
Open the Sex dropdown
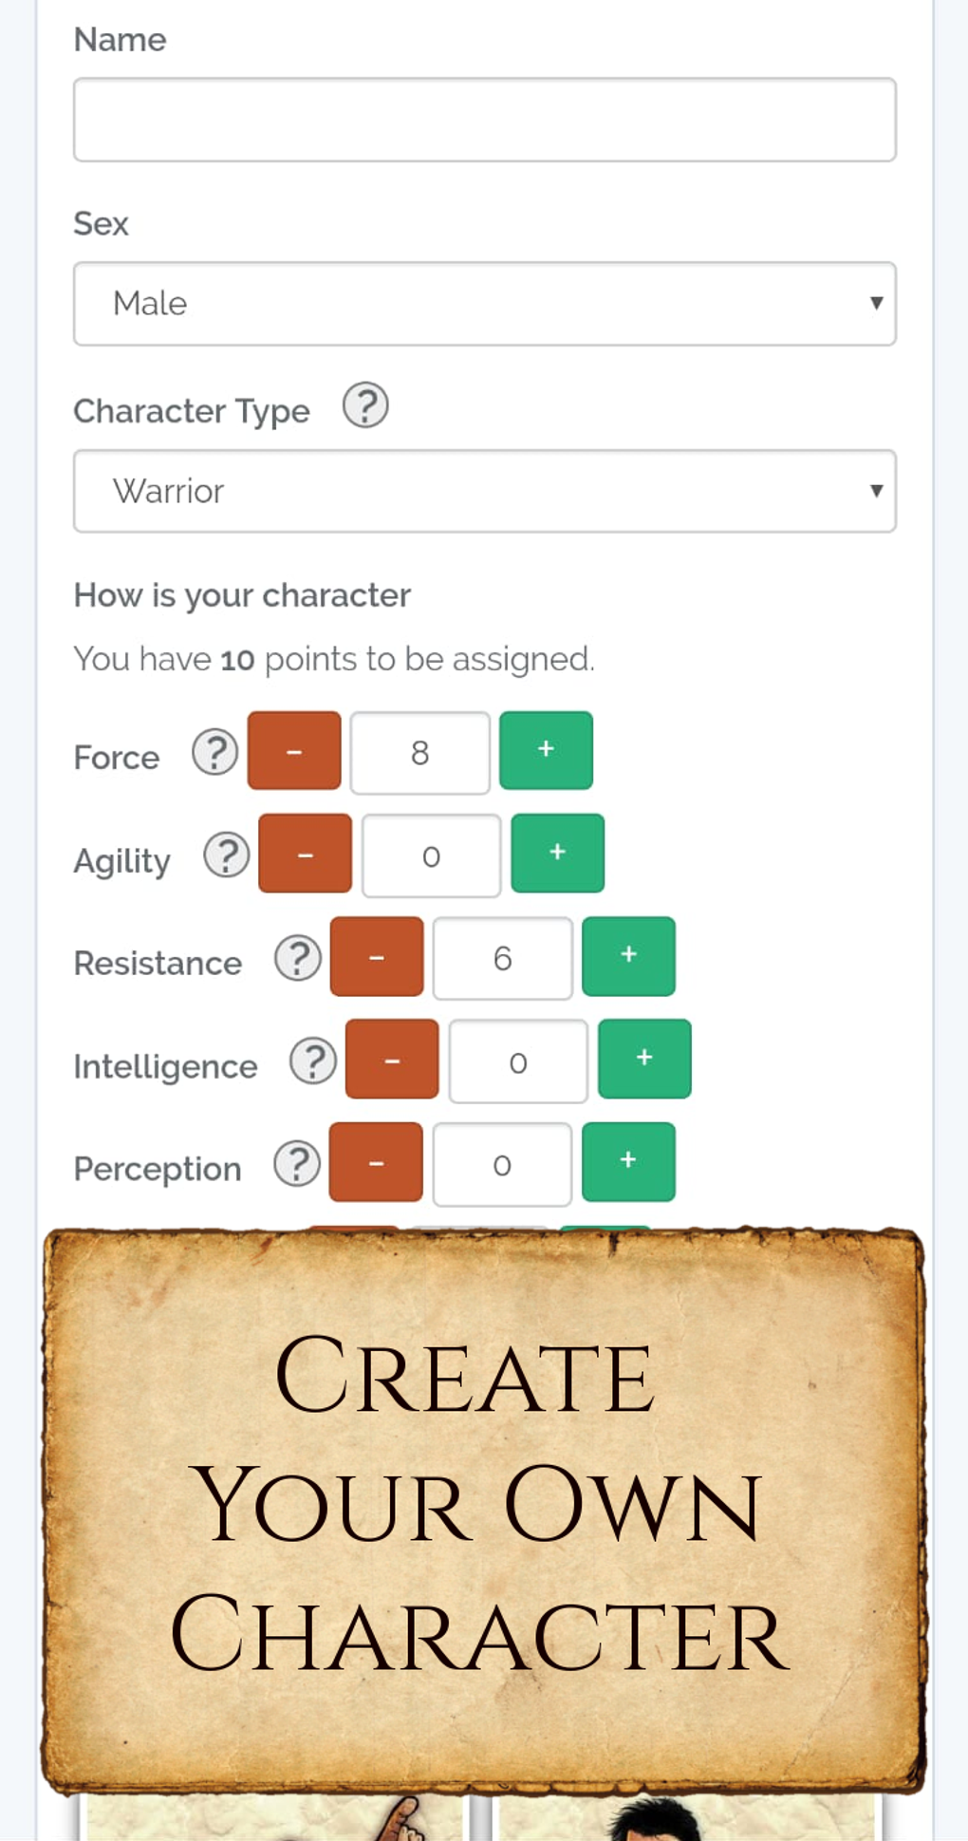[x=484, y=303]
